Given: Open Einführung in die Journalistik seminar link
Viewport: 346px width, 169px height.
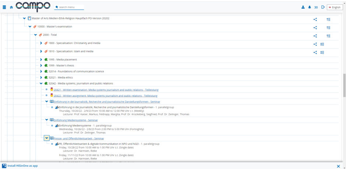Looking at the screenshot, I should 107,102.
